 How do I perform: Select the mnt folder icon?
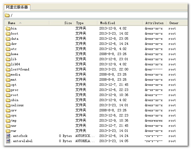pyautogui.click(x=8, y=80)
